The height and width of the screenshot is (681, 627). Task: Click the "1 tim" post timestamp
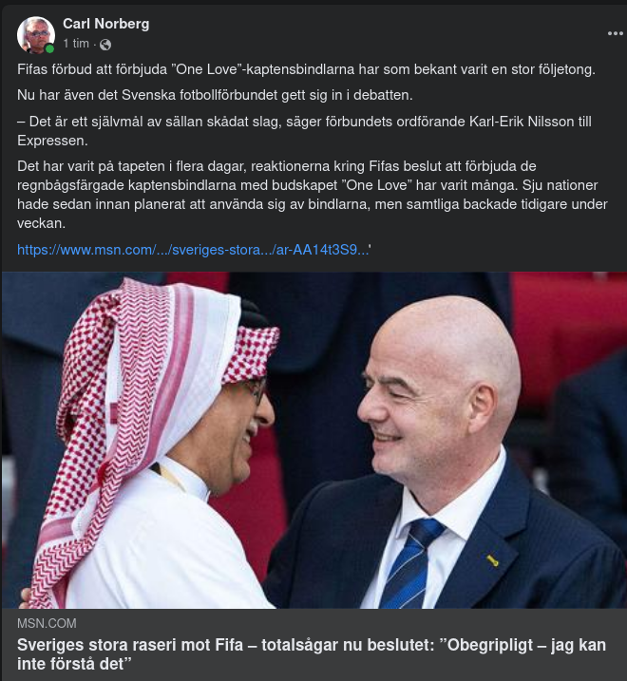[76, 44]
